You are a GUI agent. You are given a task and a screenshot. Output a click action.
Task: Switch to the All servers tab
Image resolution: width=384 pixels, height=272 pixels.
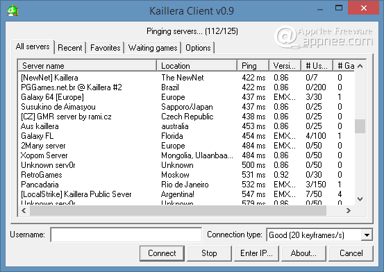pyautogui.click(x=33, y=46)
